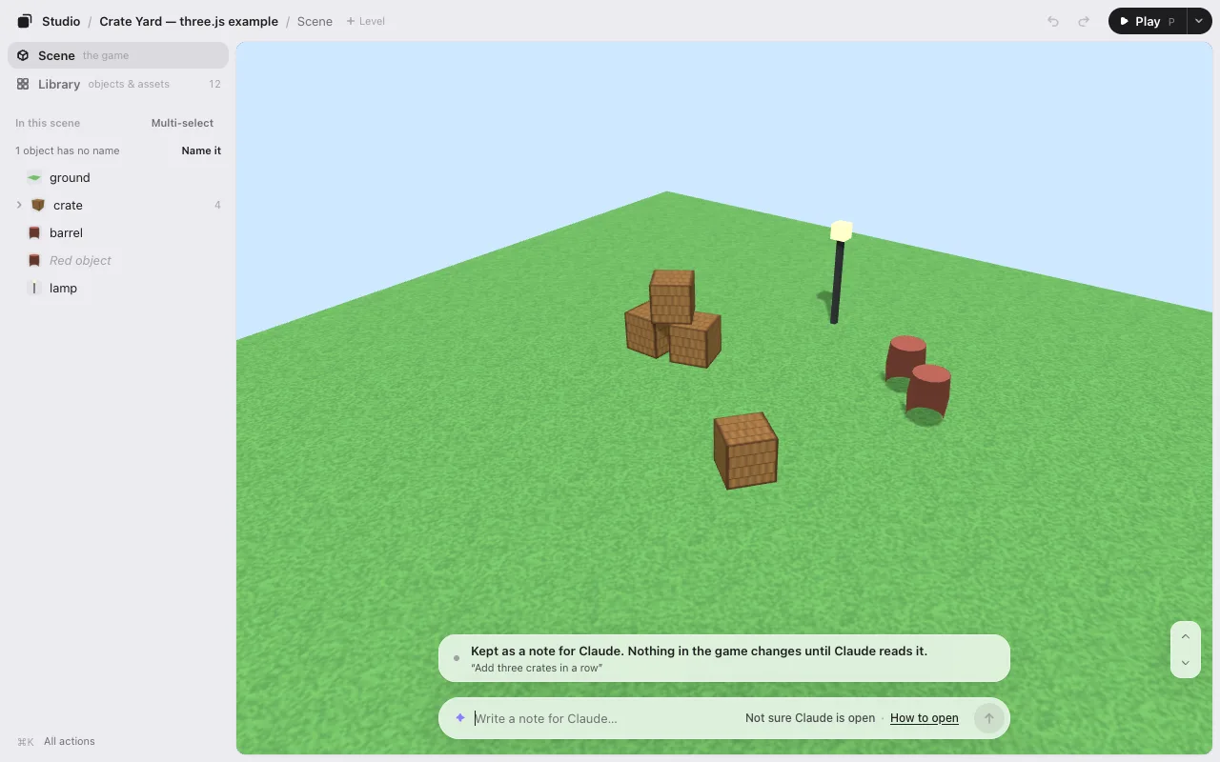This screenshot has height=762, width=1220.
Task: Select the barrel icon in scene list
Action: tap(34, 233)
